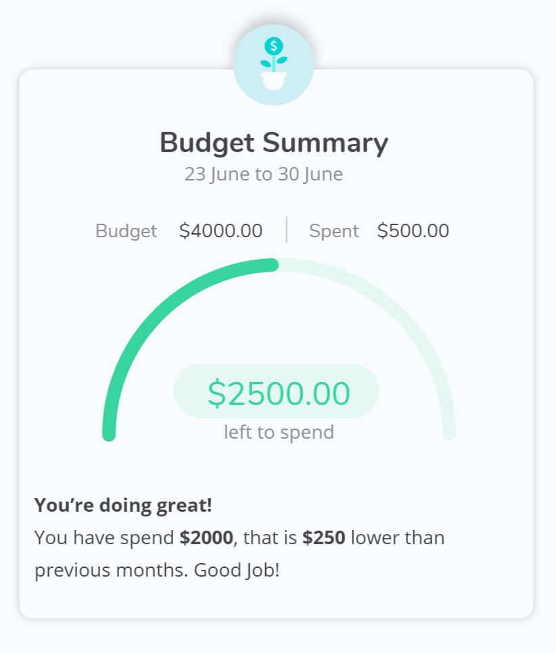Viewport: 556px width, 653px height.
Task: Click the 'You're doing great!' heading
Action: pyautogui.click(x=123, y=505)
